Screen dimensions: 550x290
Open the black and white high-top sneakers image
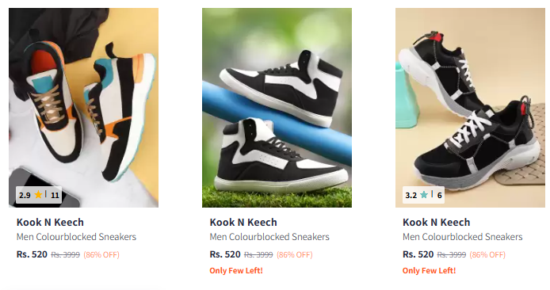(277, 108)
